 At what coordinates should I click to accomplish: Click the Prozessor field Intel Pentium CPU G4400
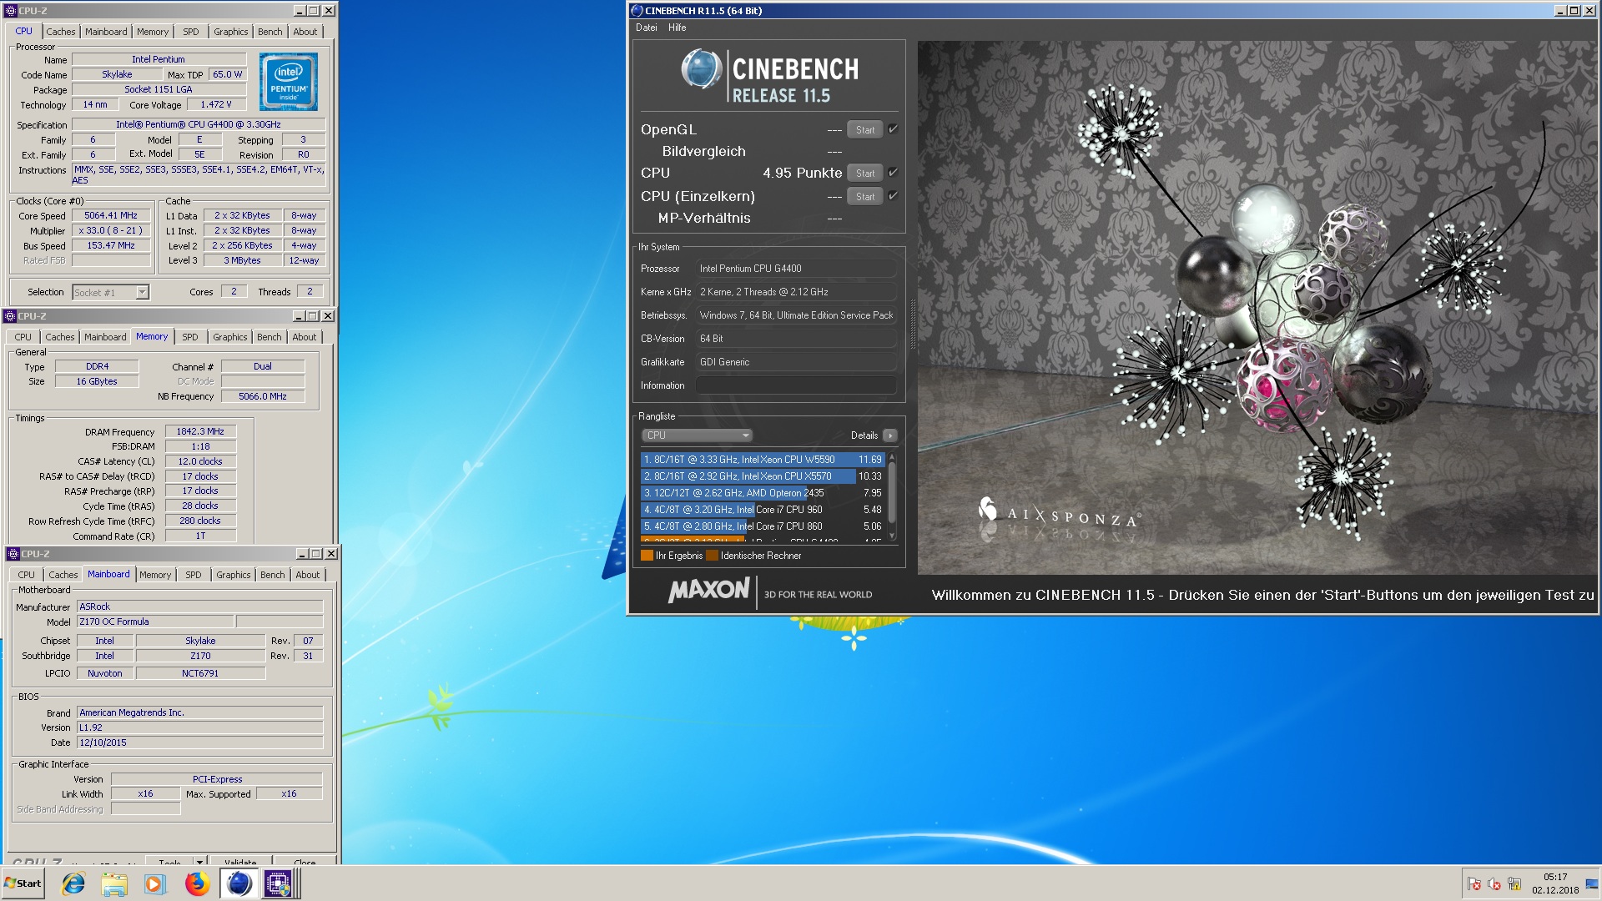tap(796, 269)
